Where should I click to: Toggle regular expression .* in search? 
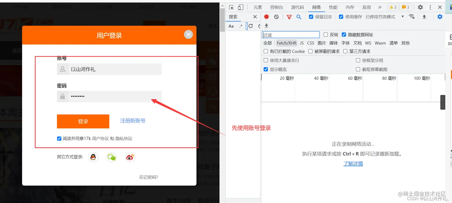click(241, 26)
